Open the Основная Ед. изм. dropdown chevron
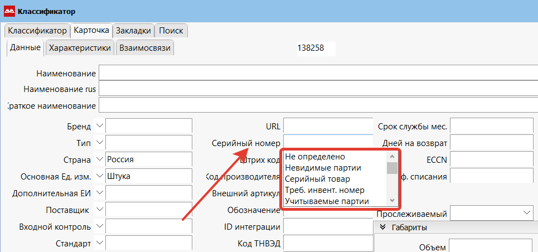 99,177
